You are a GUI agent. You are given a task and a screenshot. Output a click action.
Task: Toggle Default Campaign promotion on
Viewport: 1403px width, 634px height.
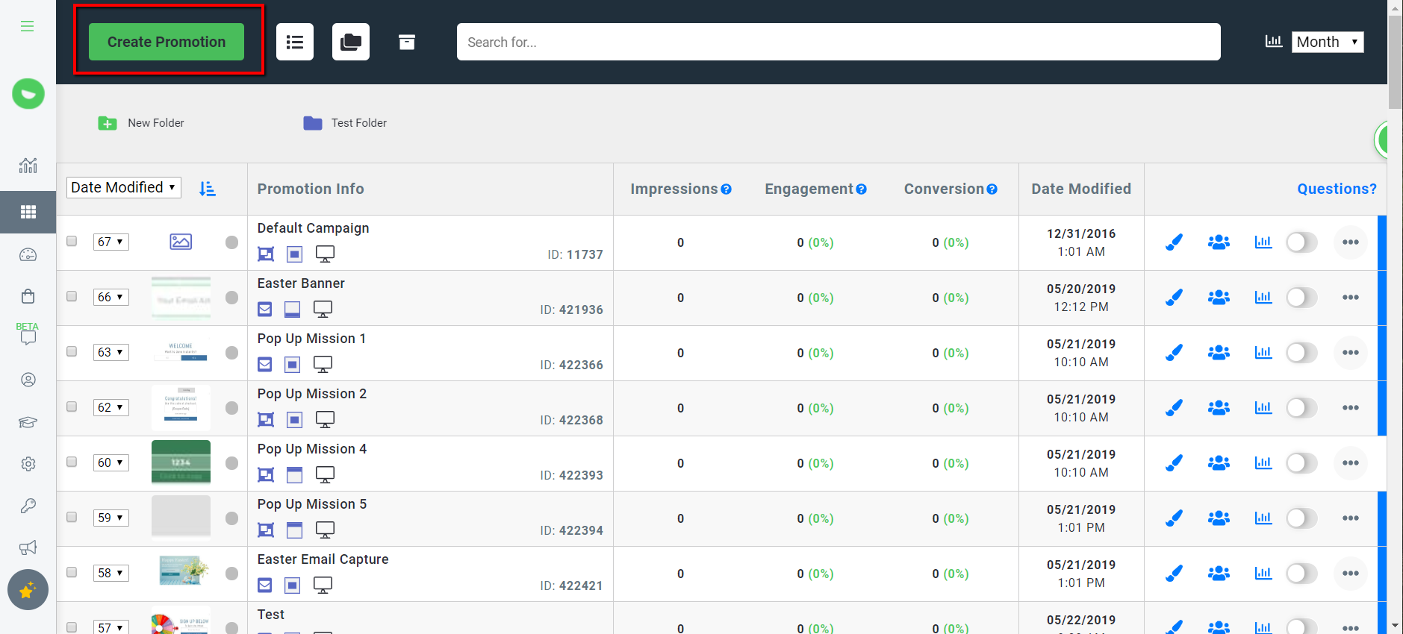[x=1301, y=242]
